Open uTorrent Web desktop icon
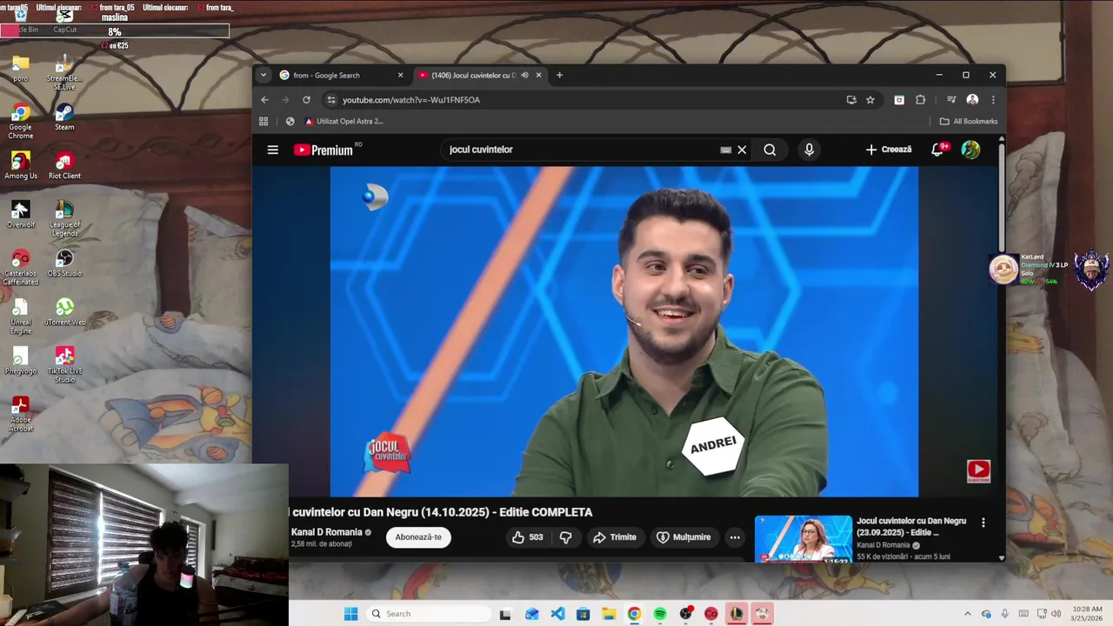This screenshot has height=626, width=1113. [x=64, y=312]
